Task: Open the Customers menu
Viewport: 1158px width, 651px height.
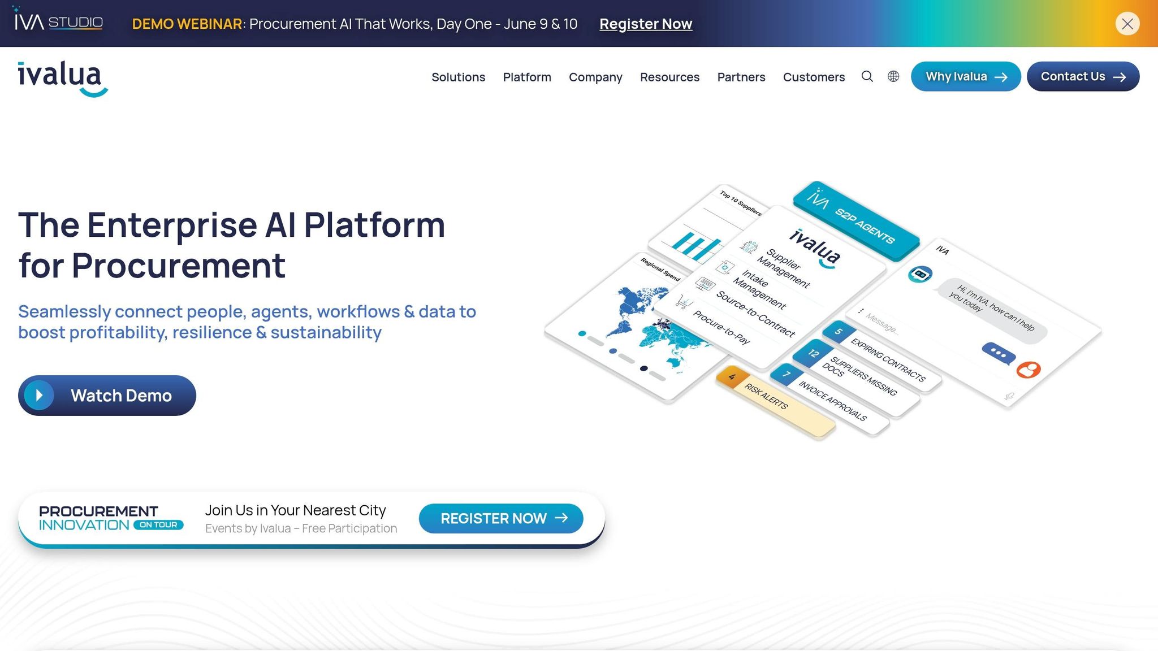Action: click(x=814, y=77)
